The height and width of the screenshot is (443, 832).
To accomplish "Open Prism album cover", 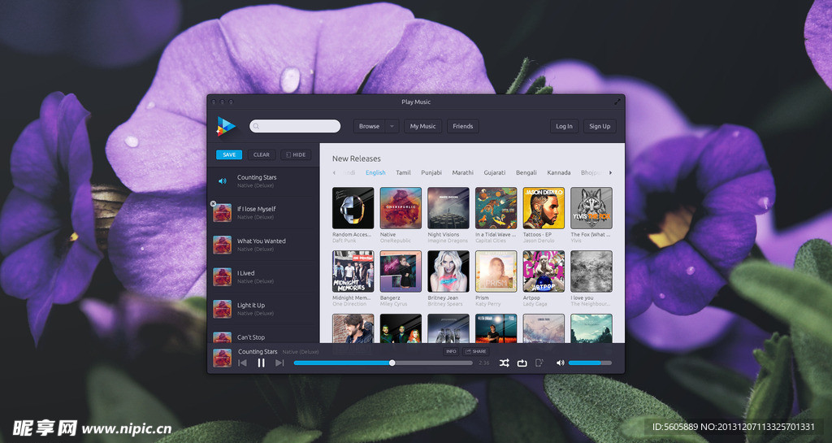I will [x=496, y=271].
